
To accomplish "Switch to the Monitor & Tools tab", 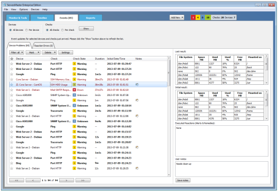I will [18, 18].
